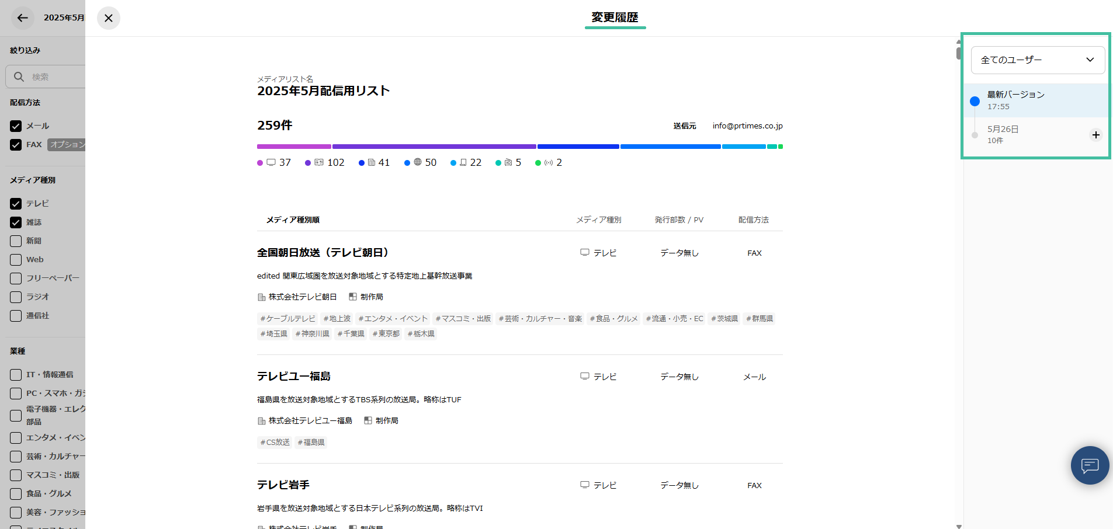Screen dimensions: 1113x529
Task: Click the magazine icon showing 102 count
Action: (x=319, y=162)
